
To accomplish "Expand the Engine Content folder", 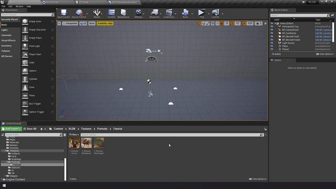I will coord(2,180).
